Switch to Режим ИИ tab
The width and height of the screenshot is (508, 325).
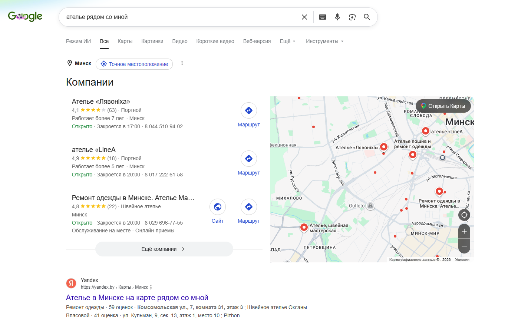[78, 41]
